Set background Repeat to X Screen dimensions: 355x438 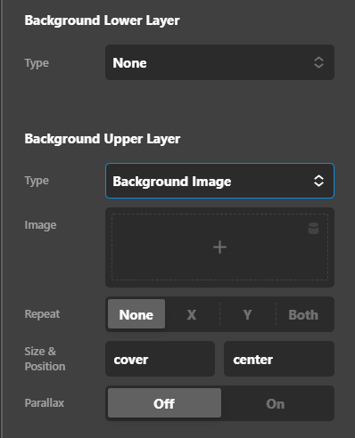tap(192, 314)
